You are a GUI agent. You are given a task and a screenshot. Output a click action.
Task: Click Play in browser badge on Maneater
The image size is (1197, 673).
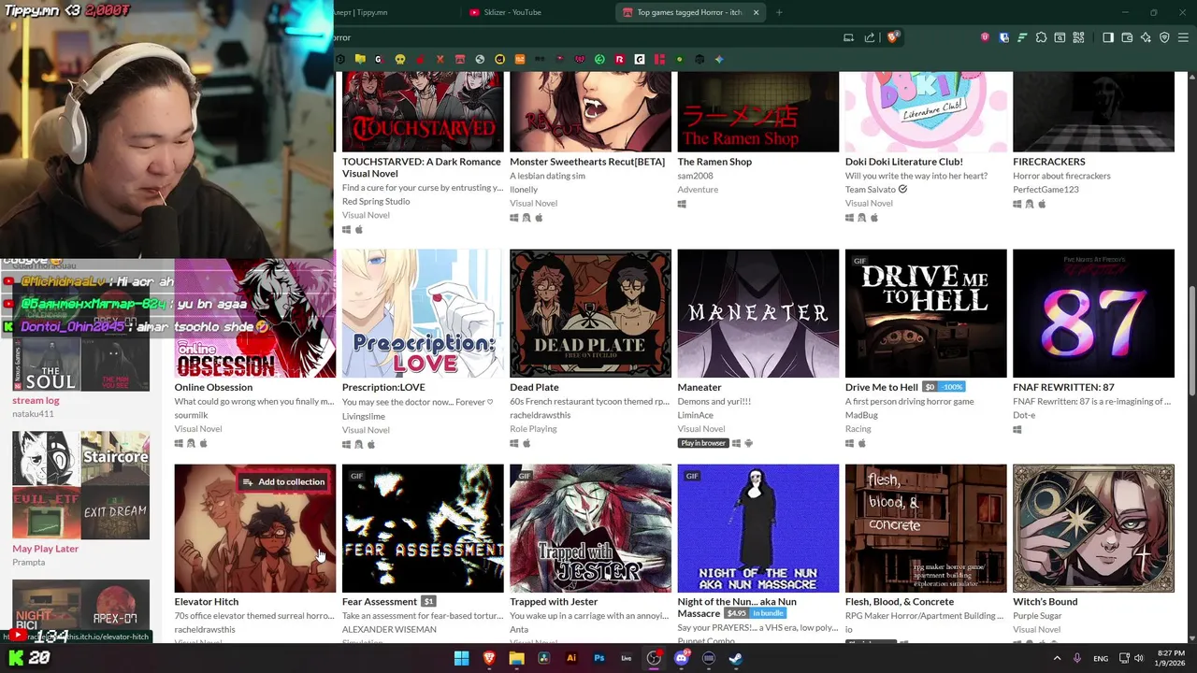[703, 443]
